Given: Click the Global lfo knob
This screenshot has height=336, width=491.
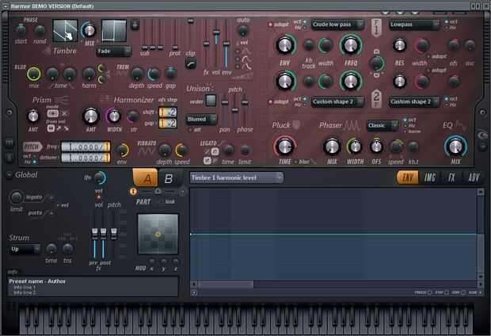Looking at the screenshot, I should [100, 178].
